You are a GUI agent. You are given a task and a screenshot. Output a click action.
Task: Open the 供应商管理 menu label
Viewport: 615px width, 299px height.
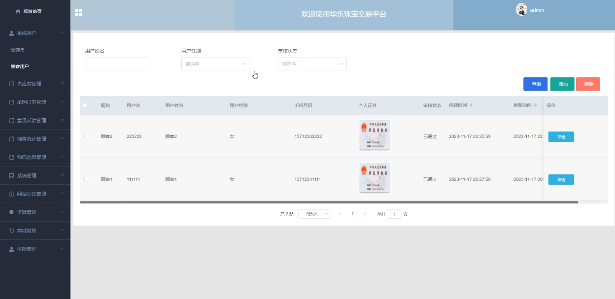(x=29, y=84)
